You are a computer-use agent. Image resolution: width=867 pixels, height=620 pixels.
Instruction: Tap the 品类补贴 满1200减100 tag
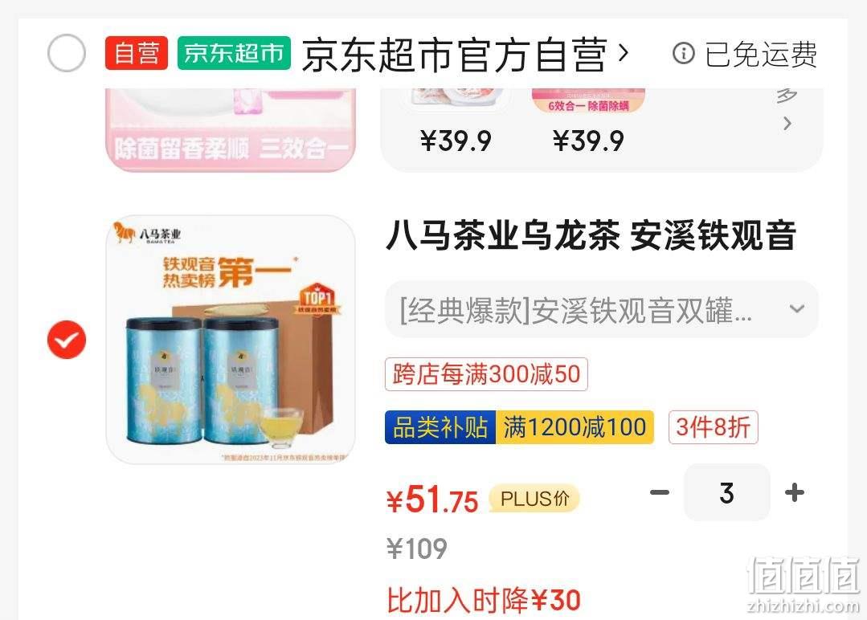pos(519,427)
